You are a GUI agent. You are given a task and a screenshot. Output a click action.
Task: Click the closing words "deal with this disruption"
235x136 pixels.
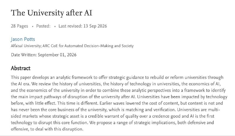(59, 129)
